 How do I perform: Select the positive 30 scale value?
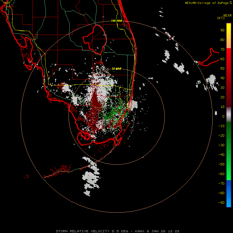click(222, 88)
